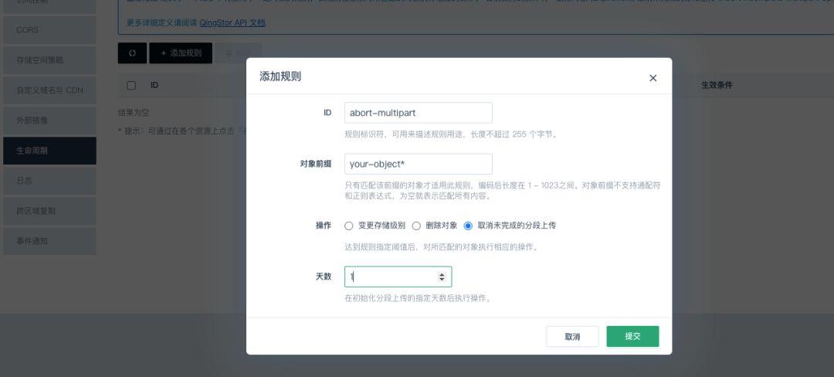Viewport: 834px width, 377px height.
Task: Edit the ID field abort-multipart
Action: pos(418,113)
